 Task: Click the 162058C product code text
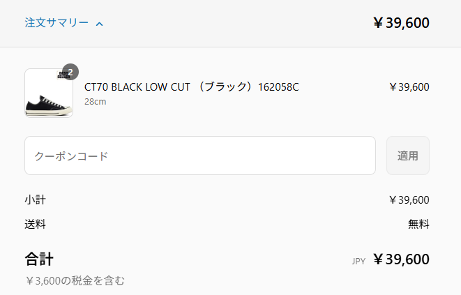pos(278,87)
